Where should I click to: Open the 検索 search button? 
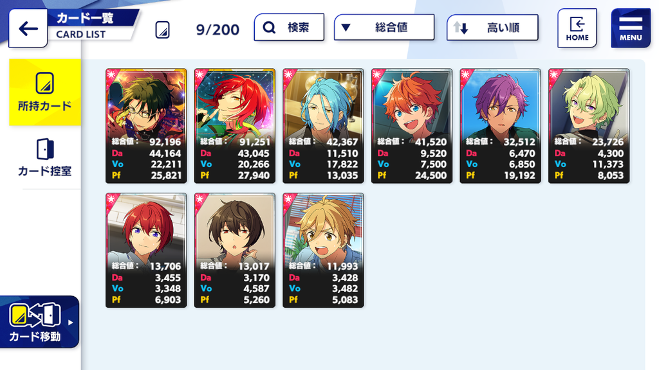tap(289, 27)
